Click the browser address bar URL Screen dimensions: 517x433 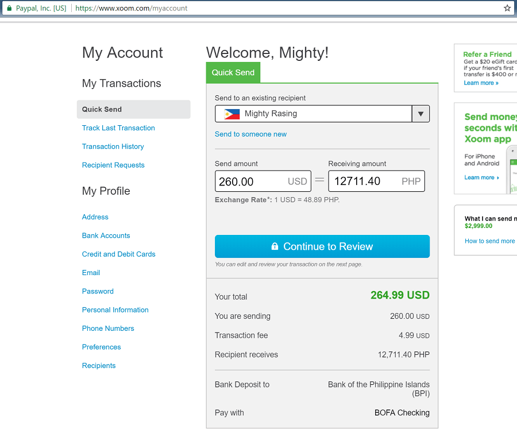[131, 8]
